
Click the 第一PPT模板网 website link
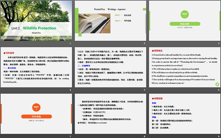click(x=35, y=37)
